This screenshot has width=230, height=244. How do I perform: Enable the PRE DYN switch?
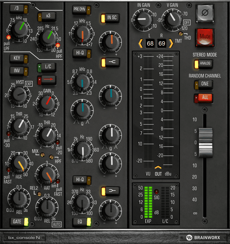coord(82,10)
